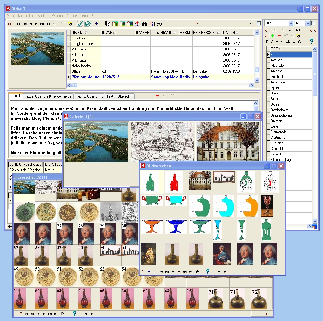Screen dimensions: 323x321
Task: Step to next record in Bildvorschau 72 toolbar
Action: [44, 314]
